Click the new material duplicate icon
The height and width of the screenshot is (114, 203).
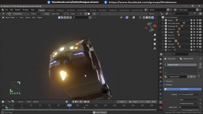point(191,77)
